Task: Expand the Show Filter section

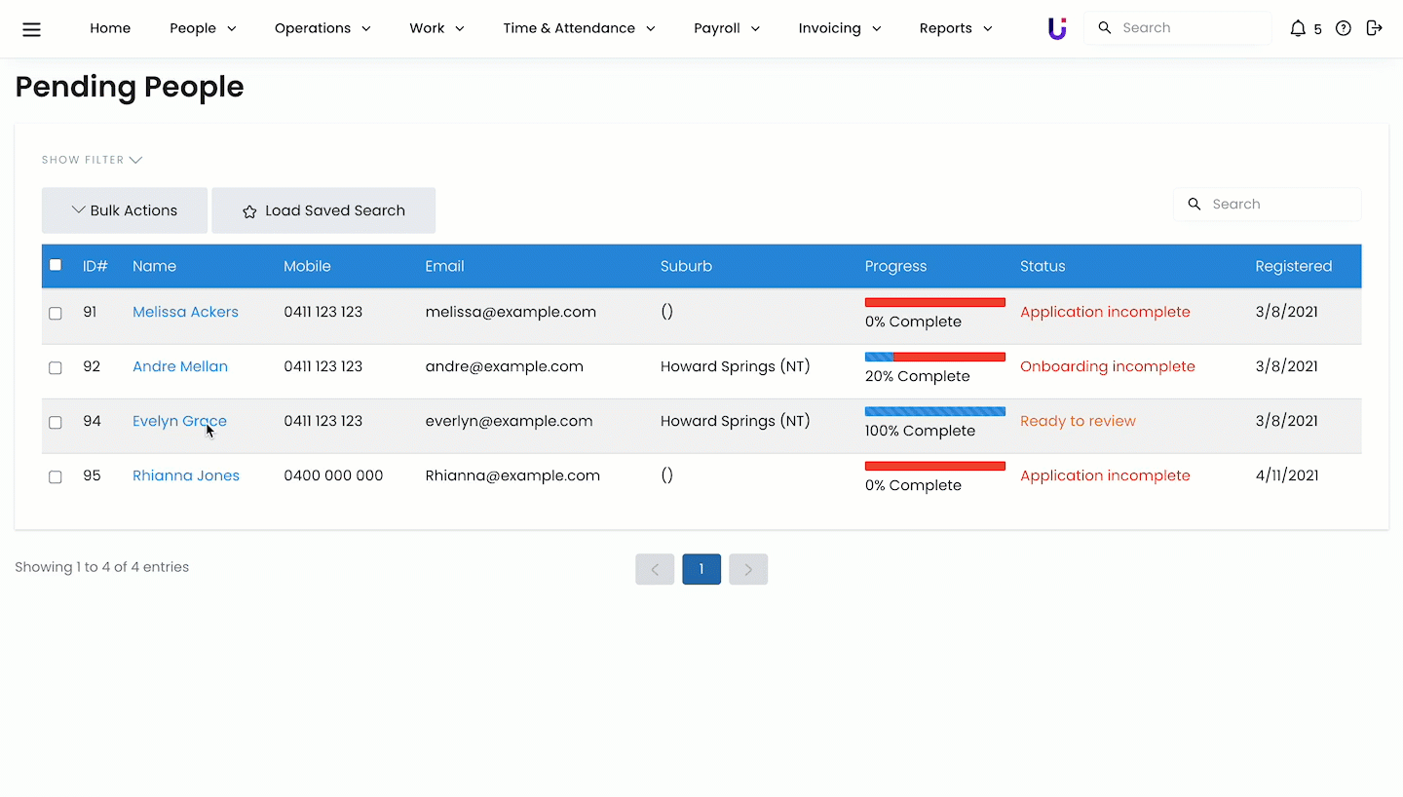Action: 92,160
